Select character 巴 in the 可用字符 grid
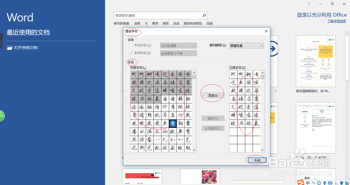The width and height of the screenshot is (350, 185). [165, 139]
